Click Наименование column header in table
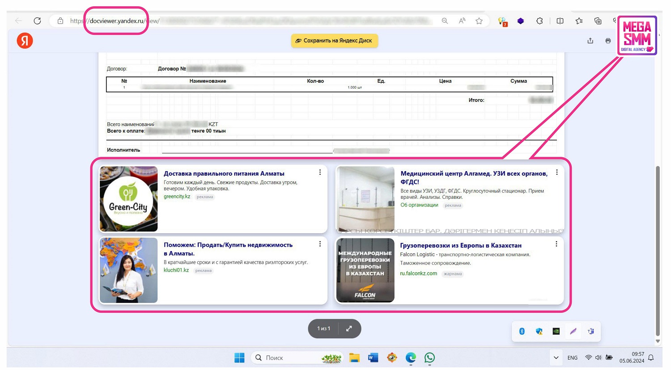This screenshot has height=370, width=671. pos(208,81)
